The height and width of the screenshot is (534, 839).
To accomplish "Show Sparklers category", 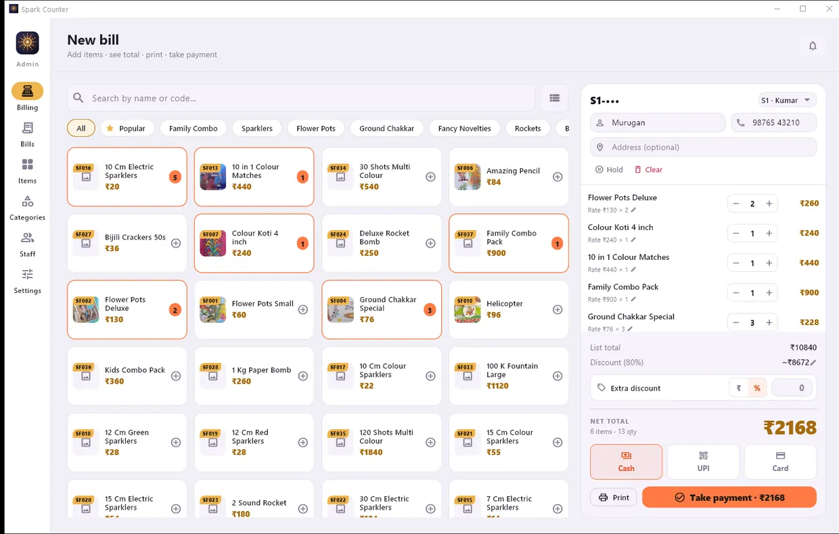I will click(257, 128).
